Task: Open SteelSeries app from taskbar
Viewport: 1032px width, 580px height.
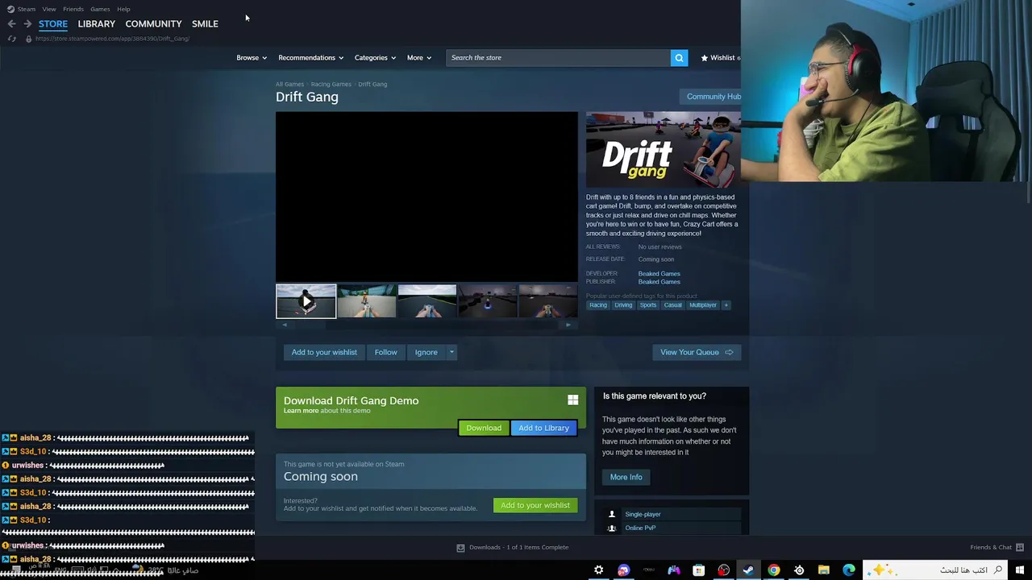Action: 799,570
